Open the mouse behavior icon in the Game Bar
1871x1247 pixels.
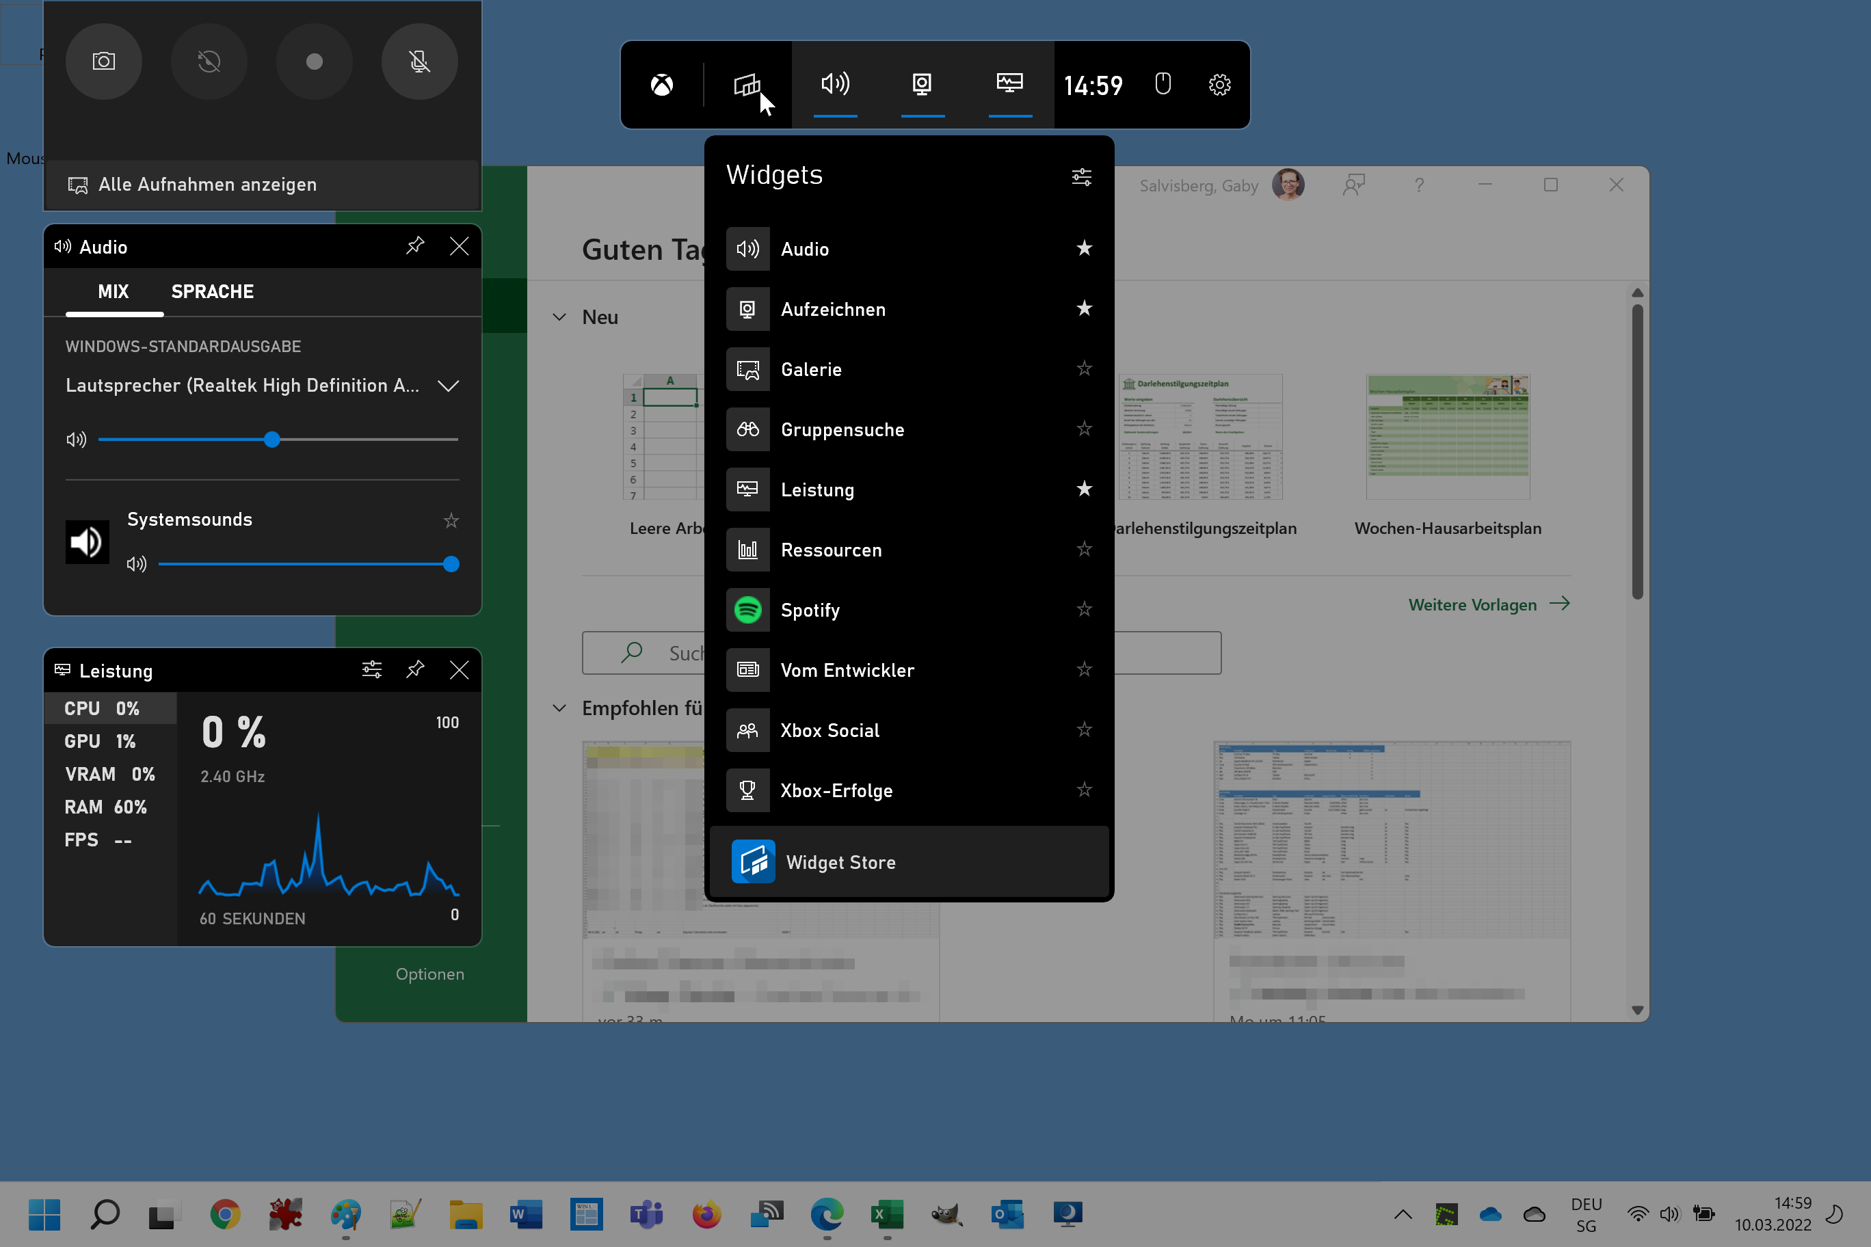click(1163, 83)
